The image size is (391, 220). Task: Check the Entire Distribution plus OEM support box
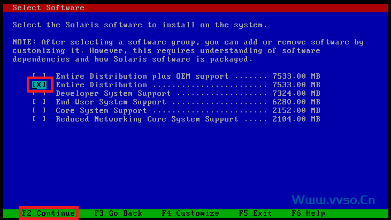click(39, 75)
